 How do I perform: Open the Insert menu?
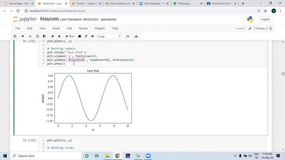coord(56,28)
